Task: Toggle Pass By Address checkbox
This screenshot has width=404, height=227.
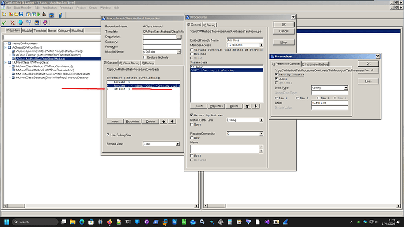Action: pos(276,74)
